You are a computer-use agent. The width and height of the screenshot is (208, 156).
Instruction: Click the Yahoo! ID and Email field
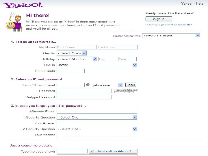pyautogui.click(x=70, y=85)
